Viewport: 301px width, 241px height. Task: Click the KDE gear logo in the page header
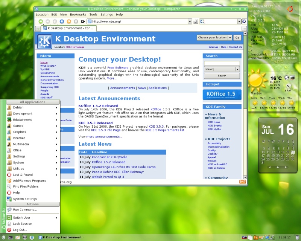click(x=44, y=41)
